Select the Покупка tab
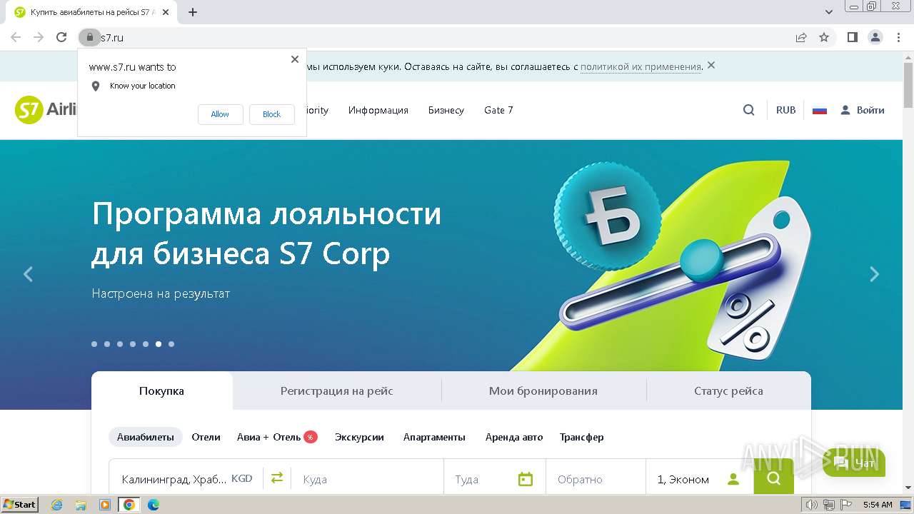 click(x=162, y=390)
